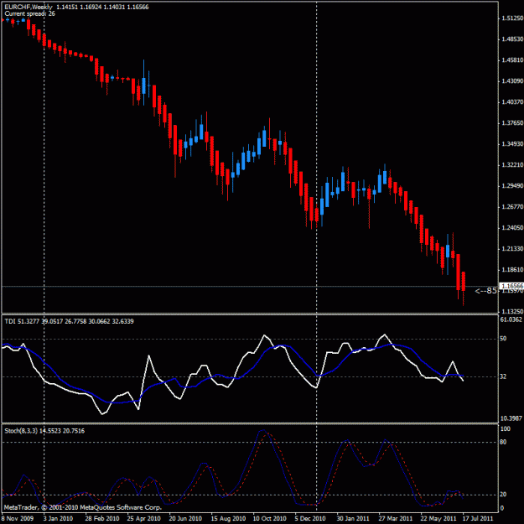
Task: Click the '27 Mar 2011' date label
Action: click(x=396, y=519)
